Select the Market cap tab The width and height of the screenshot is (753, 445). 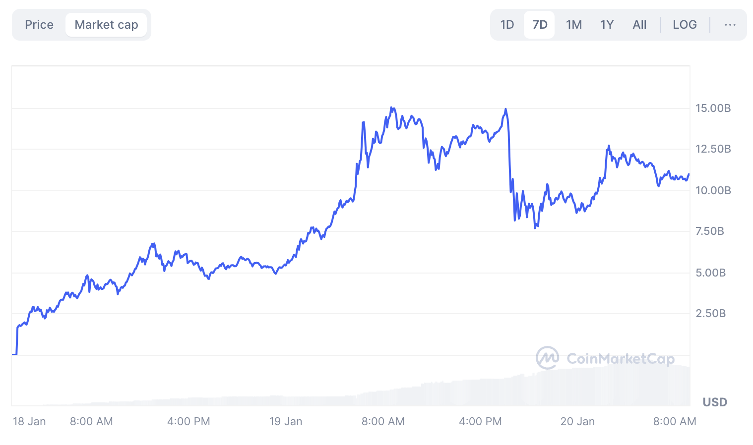[106, 25]
